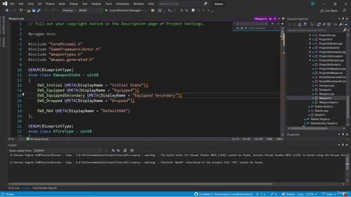
Task: Switch to the Find Symbol Results tab
Action: tap(44, 188)
